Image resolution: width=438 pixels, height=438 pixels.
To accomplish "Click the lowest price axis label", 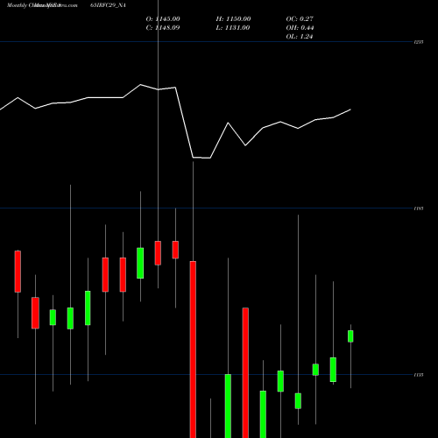I will pyautogui.click(x=419, y=375).
